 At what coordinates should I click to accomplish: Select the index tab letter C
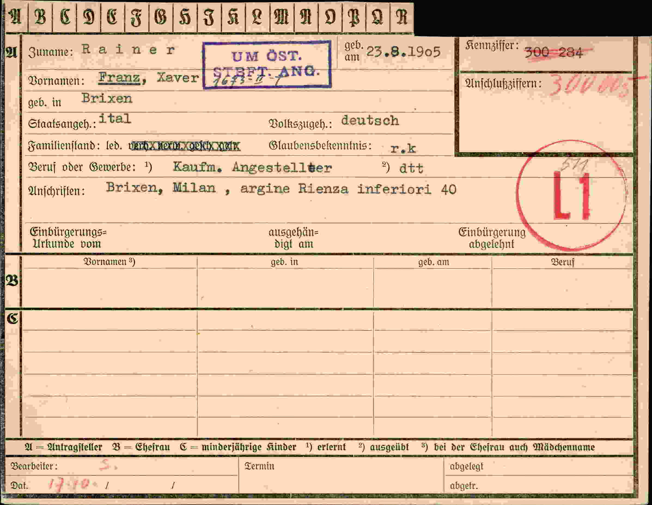(x=65, y=17)
